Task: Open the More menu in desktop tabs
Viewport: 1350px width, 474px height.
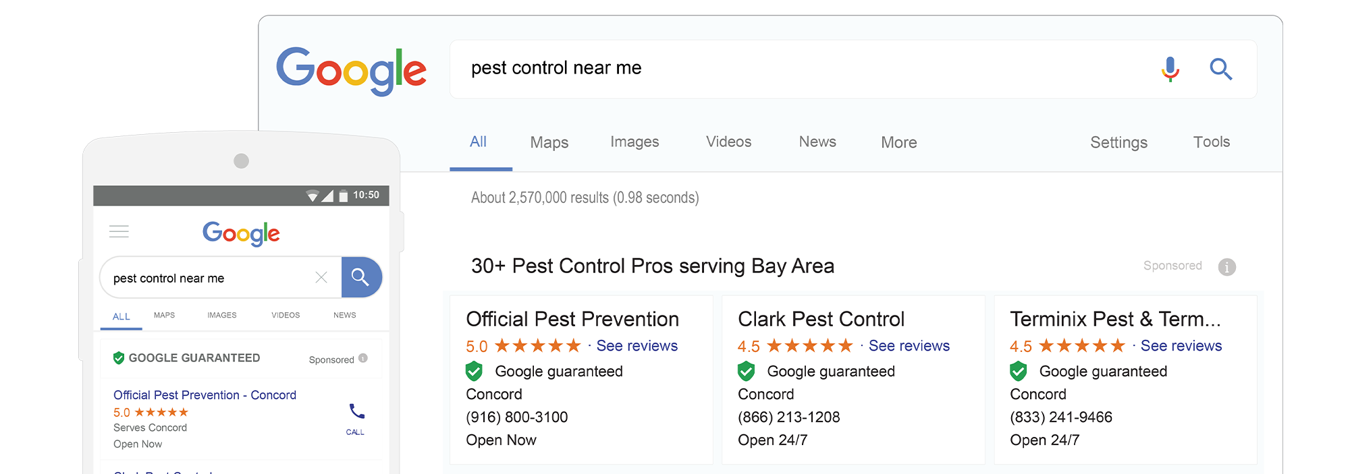Action: tap(899, 142)
